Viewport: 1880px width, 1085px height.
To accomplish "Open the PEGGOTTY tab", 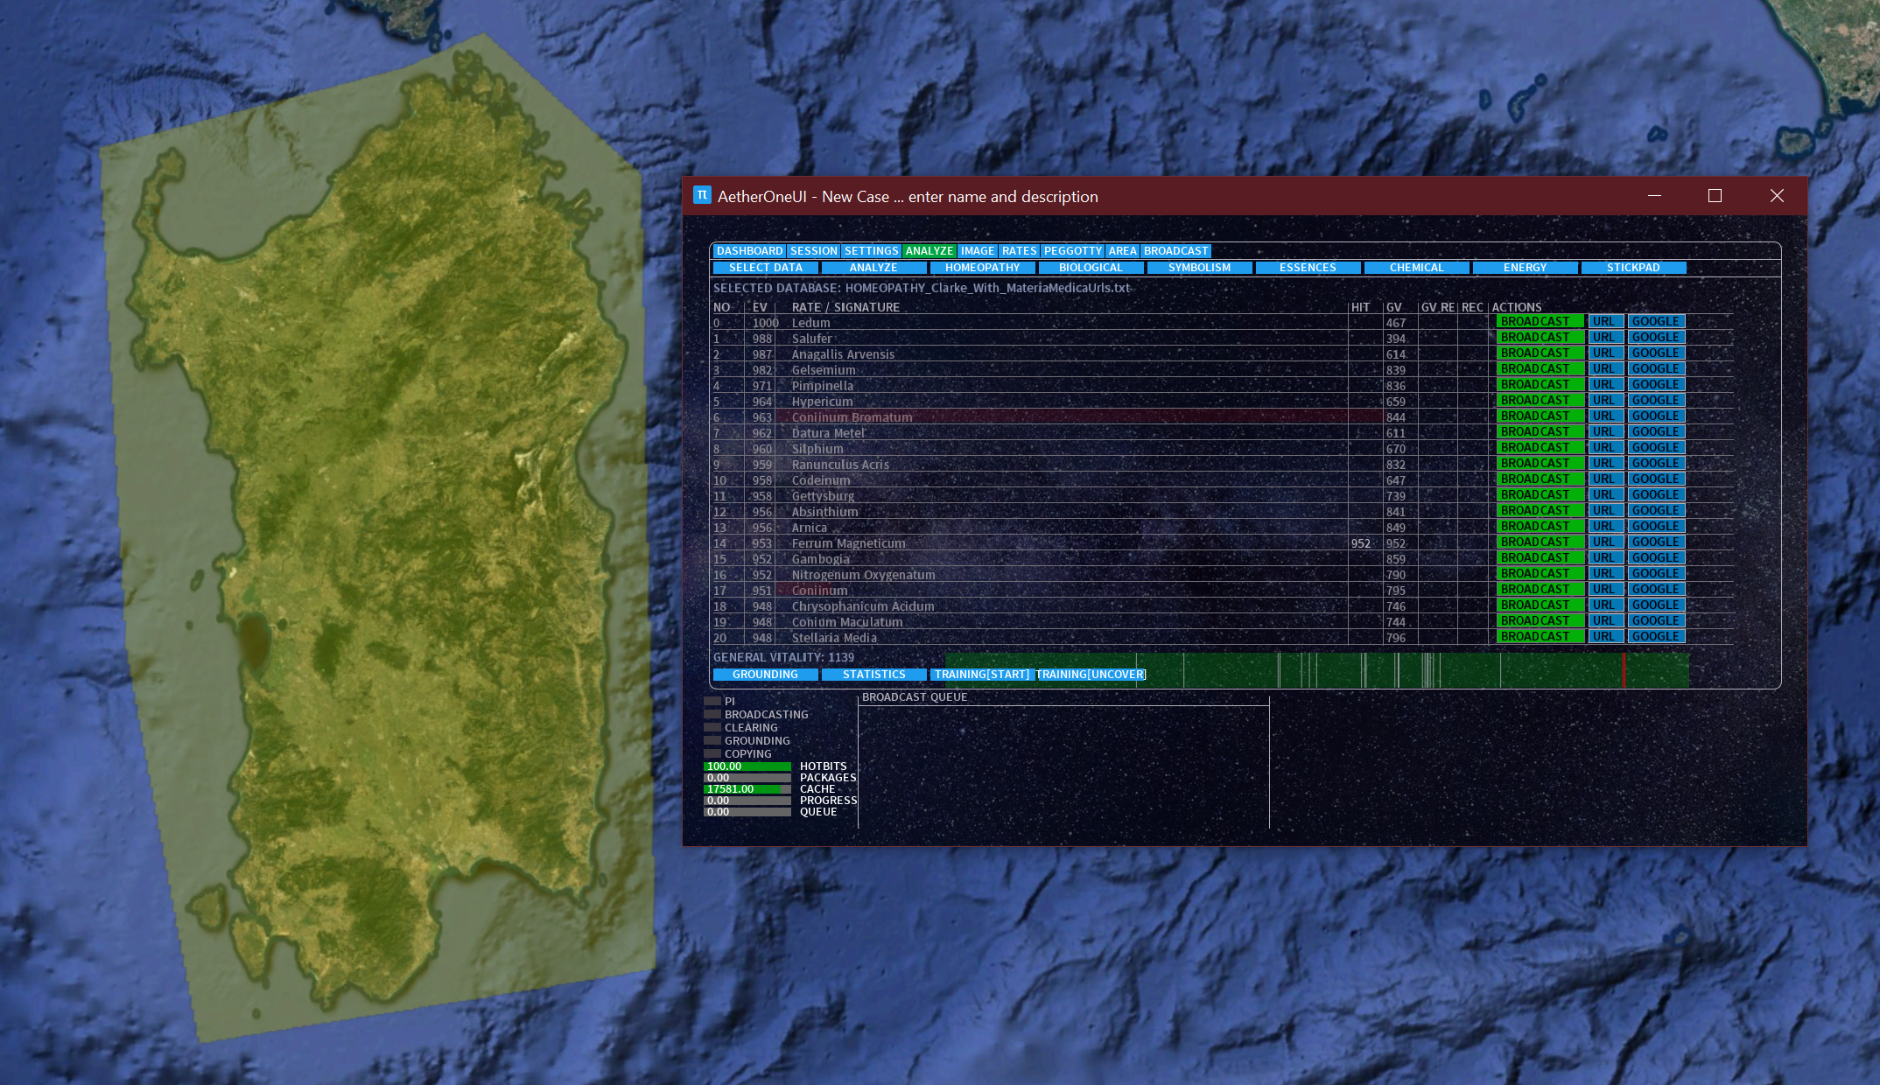I will [1072, 251].
